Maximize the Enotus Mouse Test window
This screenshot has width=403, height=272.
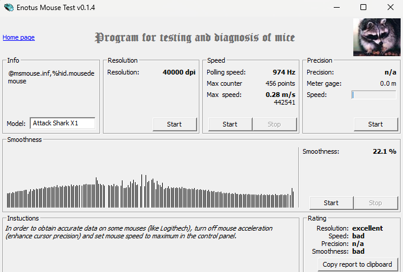click(363, 7)
